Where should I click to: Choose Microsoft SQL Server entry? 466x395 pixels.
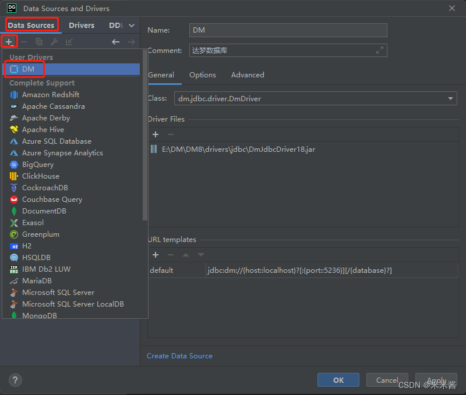71,292
